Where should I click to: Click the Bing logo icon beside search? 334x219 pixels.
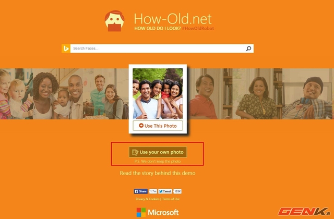[66, 48]
